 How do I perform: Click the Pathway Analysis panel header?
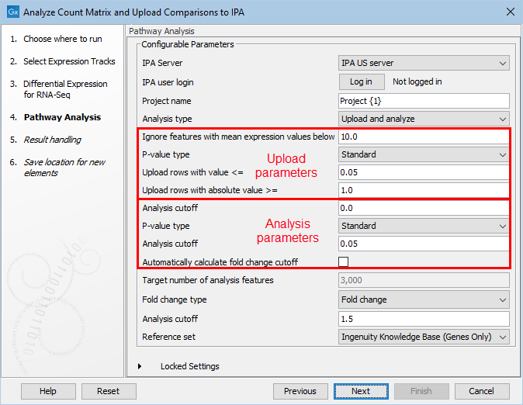click(161, 31)
